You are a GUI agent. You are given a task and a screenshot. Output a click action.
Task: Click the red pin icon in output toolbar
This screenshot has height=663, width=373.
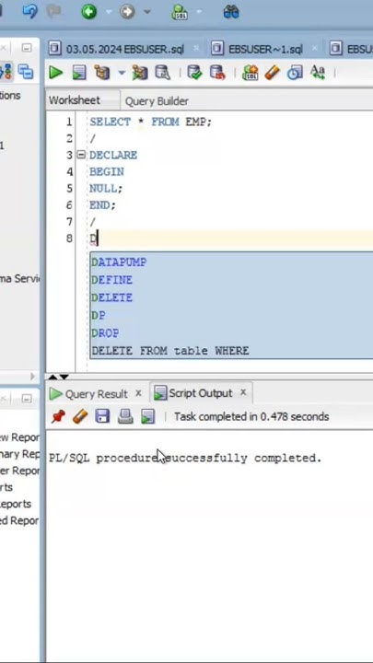click(x=58, y=417)
